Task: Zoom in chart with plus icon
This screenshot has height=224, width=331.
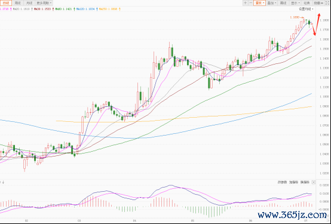Action: (246, 3)
